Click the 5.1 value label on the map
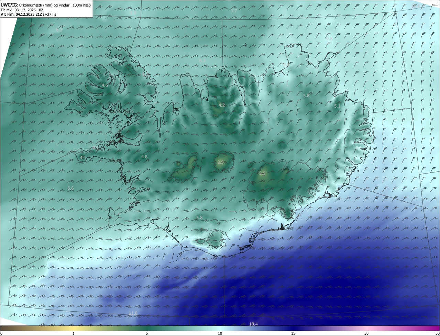 coord(337,106)
